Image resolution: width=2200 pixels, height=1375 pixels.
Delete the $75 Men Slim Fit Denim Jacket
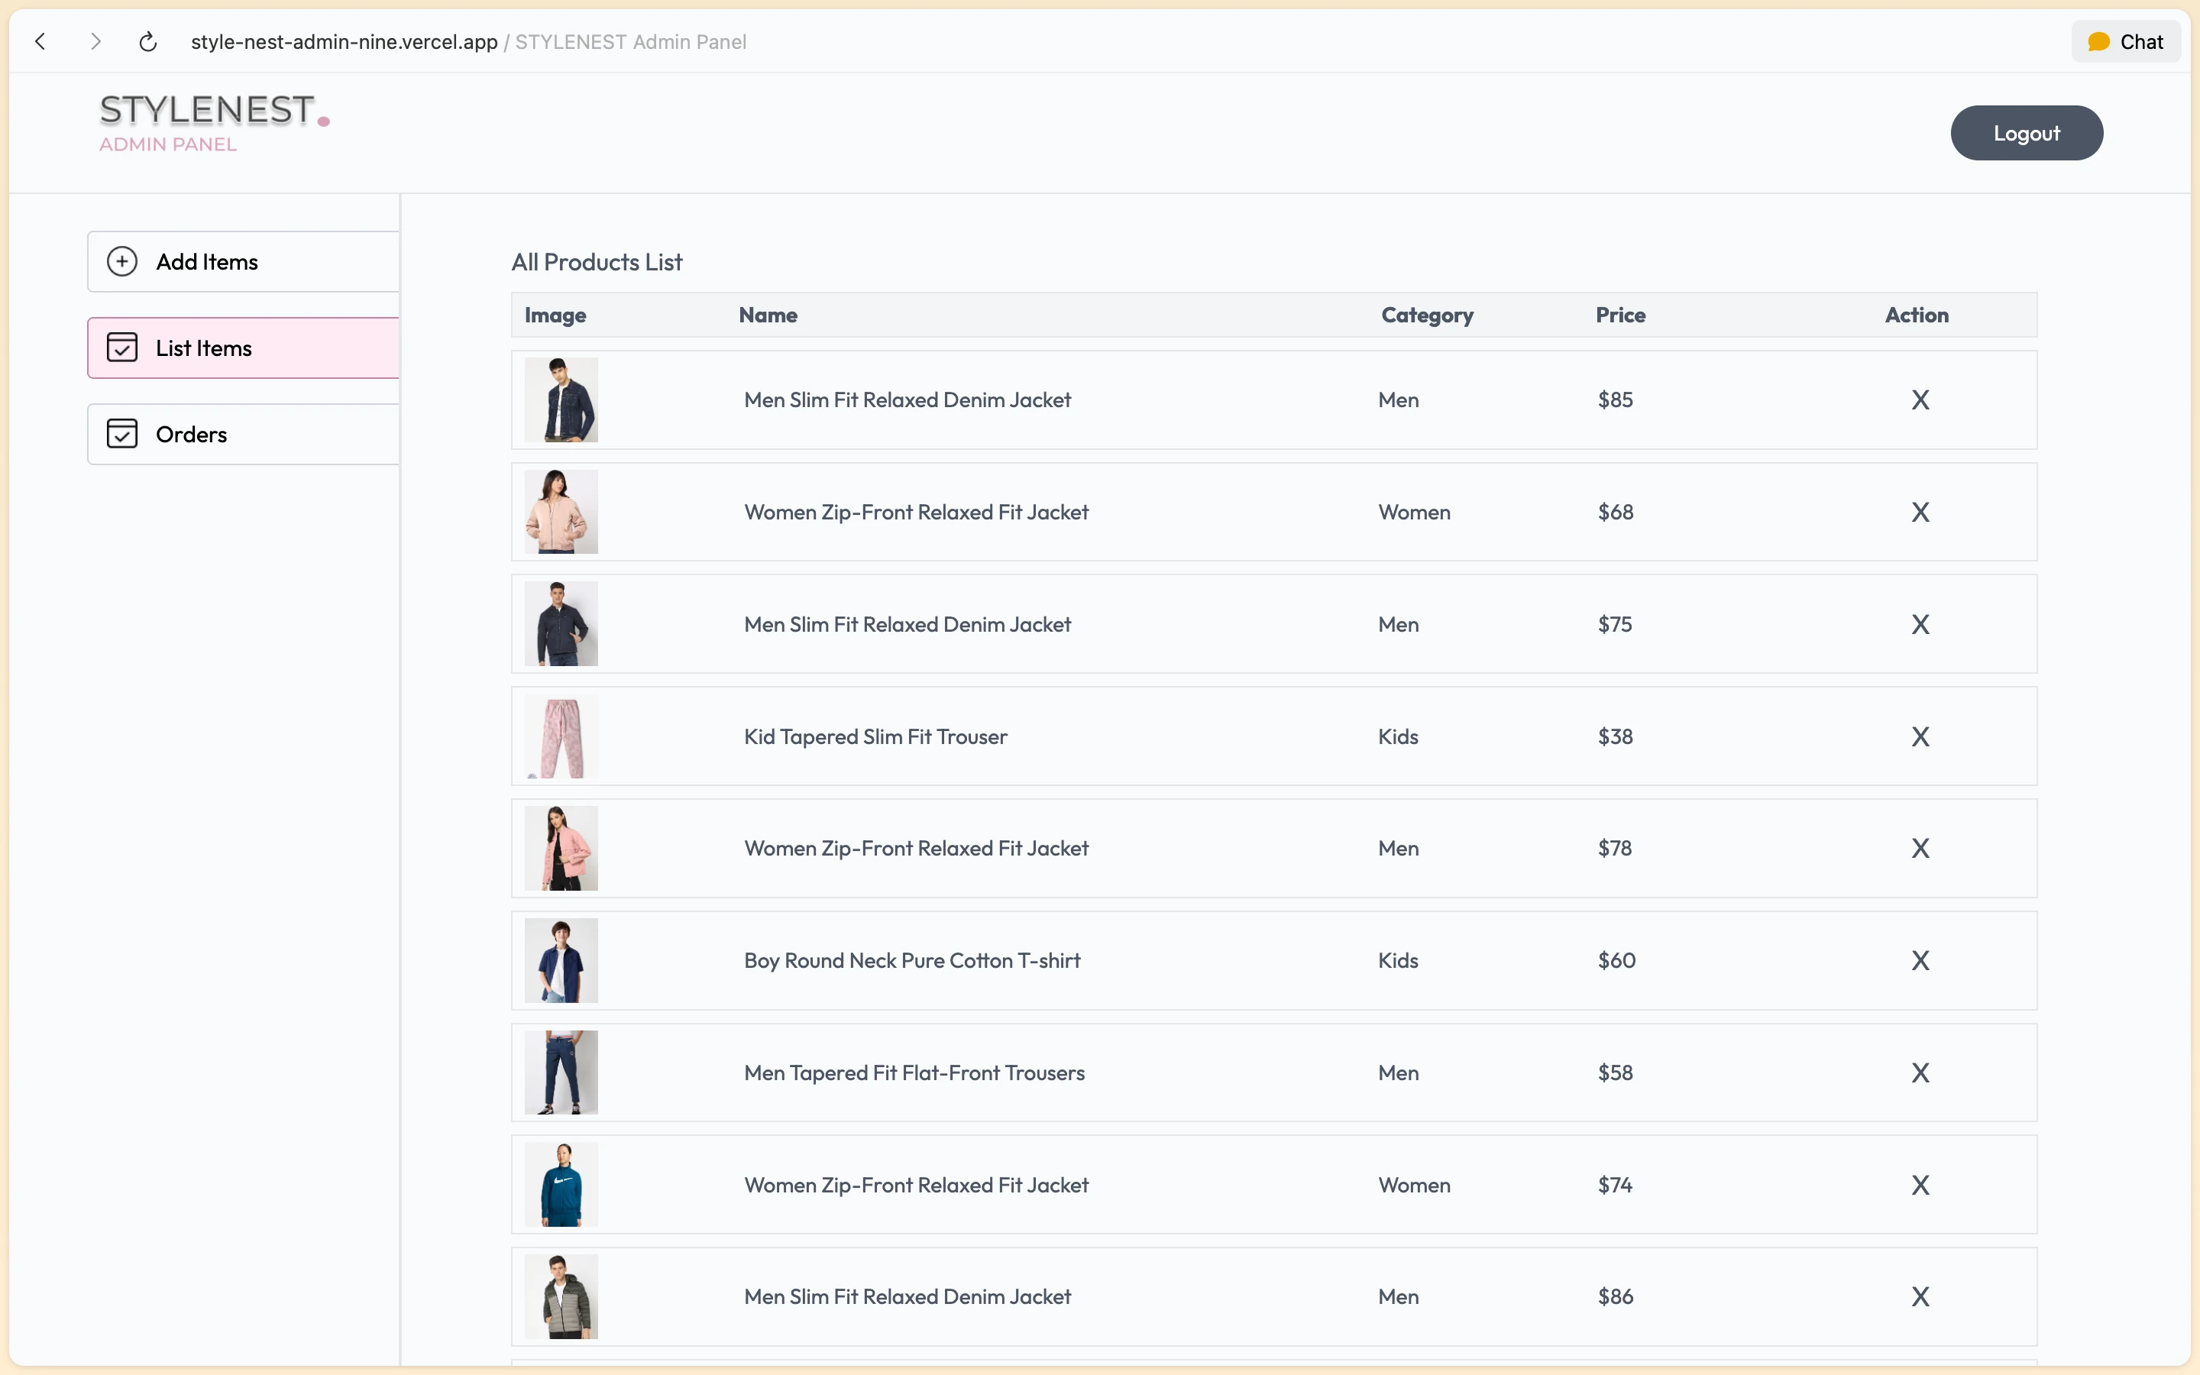[1920, 625]
